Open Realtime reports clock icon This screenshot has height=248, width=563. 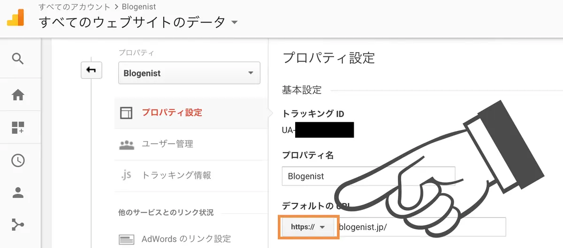18,160
